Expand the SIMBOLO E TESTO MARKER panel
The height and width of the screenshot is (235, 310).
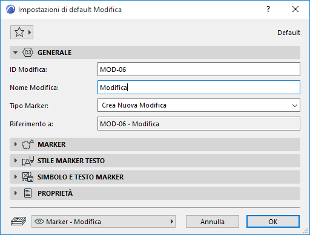click(16, 177)
